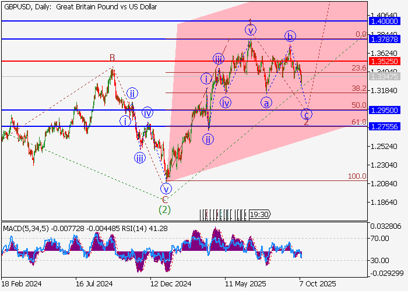Click the brown 'B' wave label
This screenshot has width=408, height=291.
click(x=112, y=58)
